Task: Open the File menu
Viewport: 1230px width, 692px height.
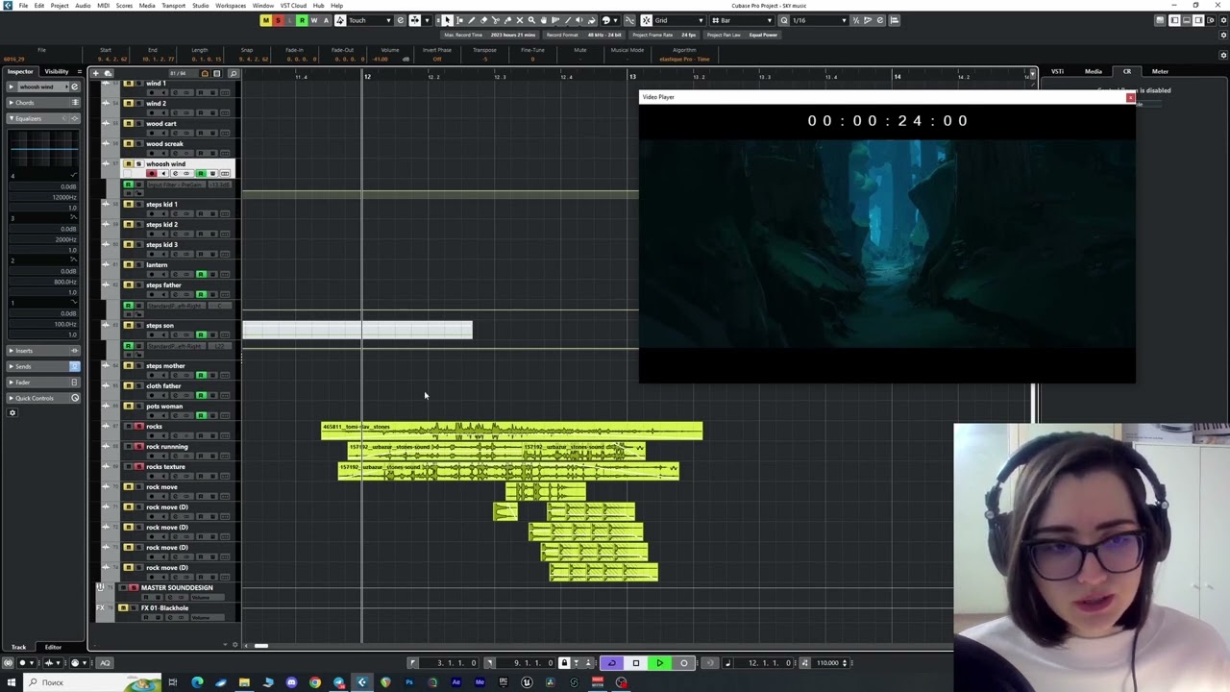Action: tap(23, 5)
